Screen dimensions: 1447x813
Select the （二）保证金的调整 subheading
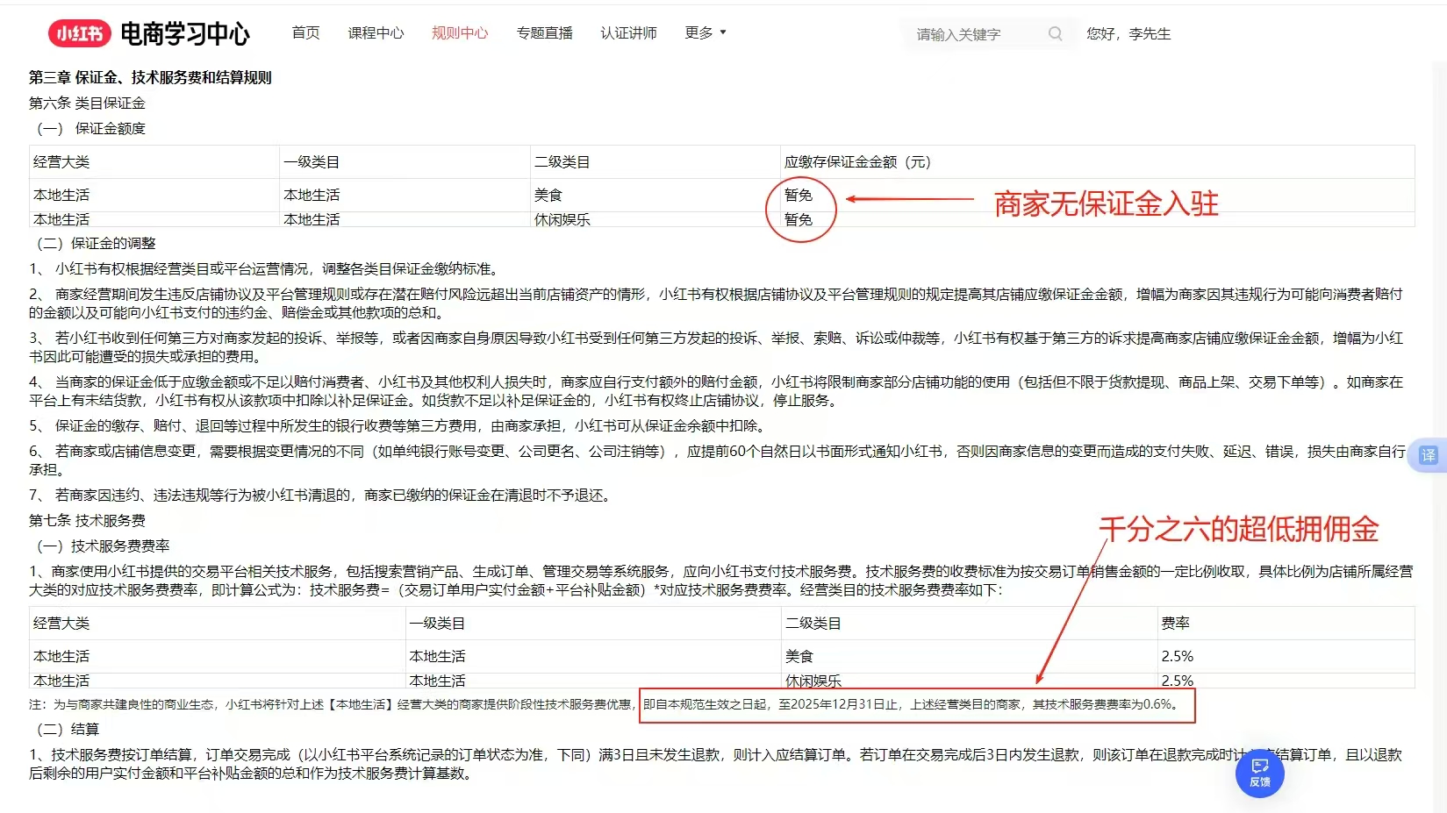pos(97,243)
